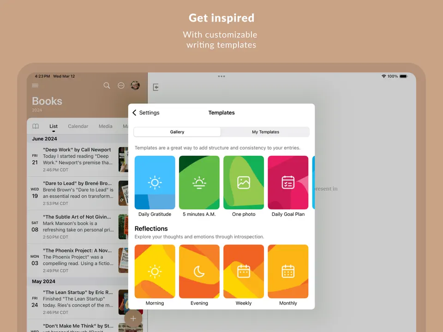Choose the Daily Gratitude template
The image size is (443, 332).
[155, 183]
